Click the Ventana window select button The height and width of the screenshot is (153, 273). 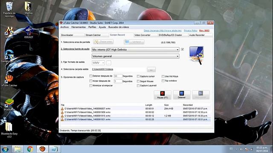coord(134,42)
